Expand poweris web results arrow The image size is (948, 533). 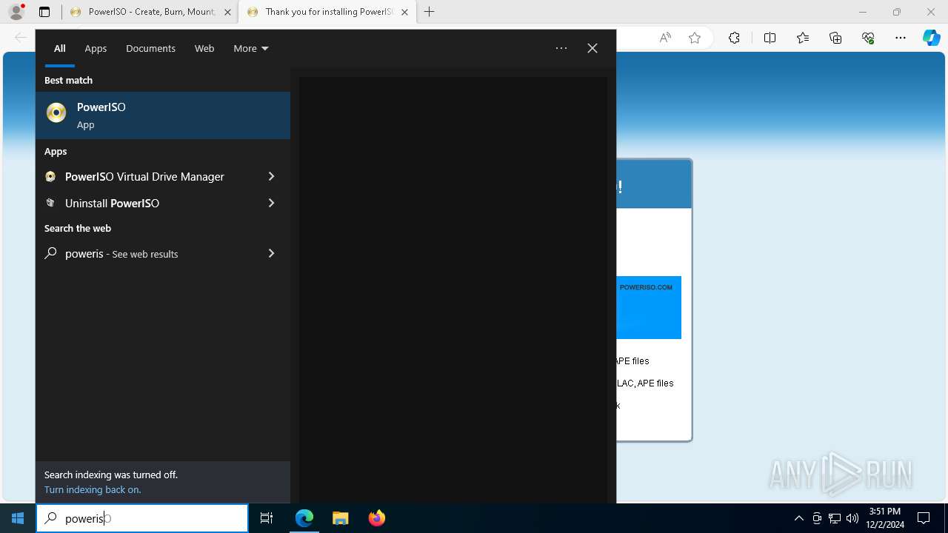pyautogui.click(x=271, y=253)
